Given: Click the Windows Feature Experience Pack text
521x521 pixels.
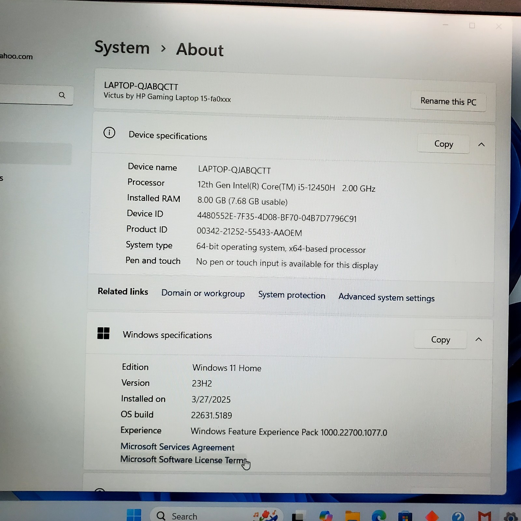Looking at the screenshot, I should [289, 432].
